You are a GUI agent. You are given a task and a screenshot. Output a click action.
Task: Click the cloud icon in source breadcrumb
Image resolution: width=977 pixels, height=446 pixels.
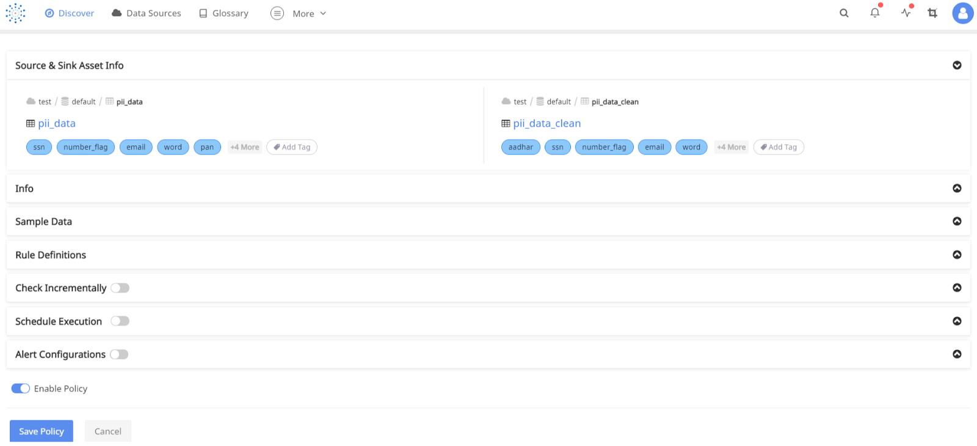[31, 101]
